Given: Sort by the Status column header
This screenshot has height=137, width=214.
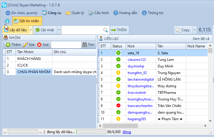Looking at the screenshot, I should (118, 46).
